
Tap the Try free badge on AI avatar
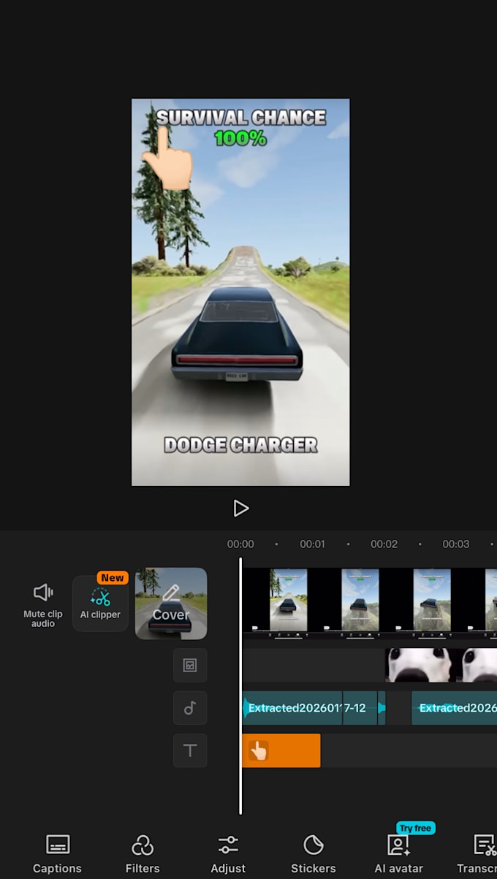click(415, 828)
